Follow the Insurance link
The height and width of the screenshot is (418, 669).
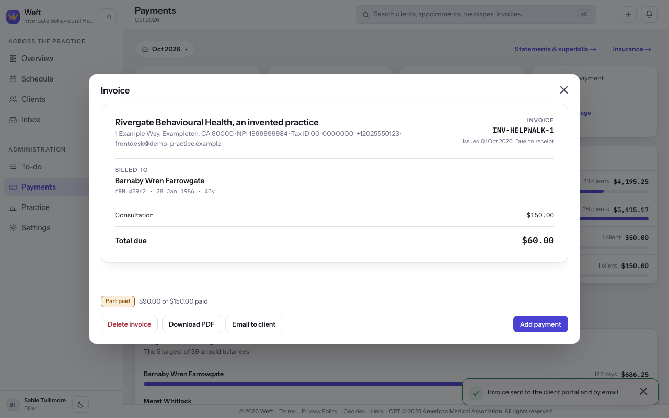click(632, 49)
